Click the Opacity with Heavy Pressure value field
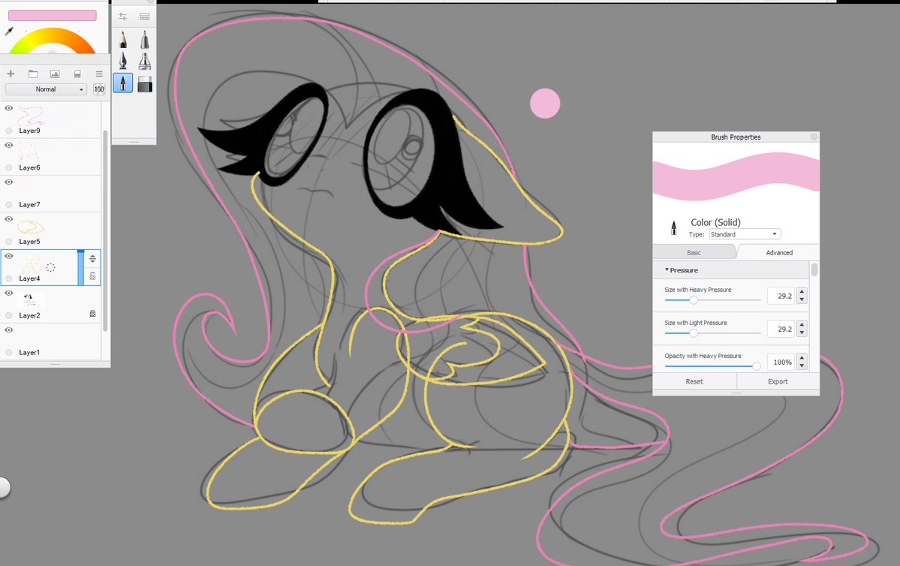900x566 pixels. pyautogui.click(x=781, y=363)
